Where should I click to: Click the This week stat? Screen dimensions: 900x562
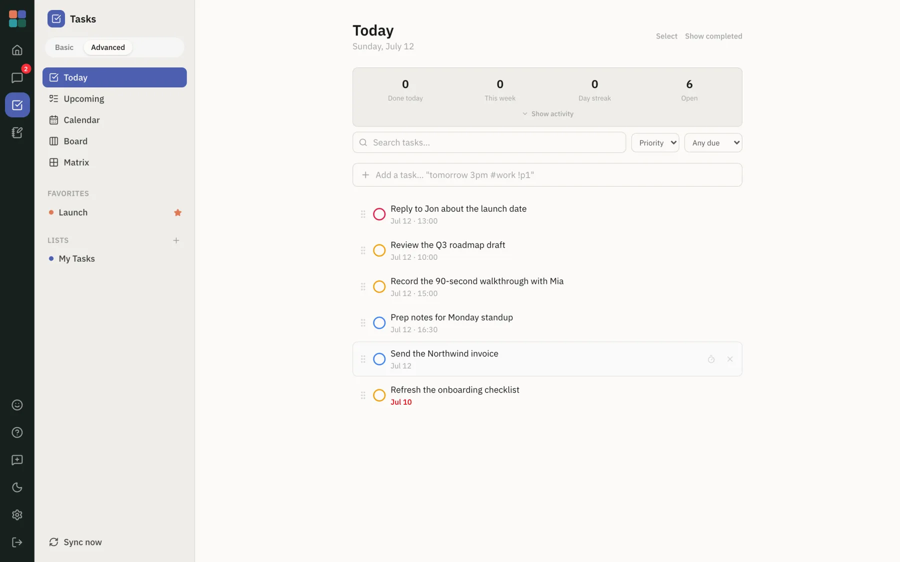(499, 90)
